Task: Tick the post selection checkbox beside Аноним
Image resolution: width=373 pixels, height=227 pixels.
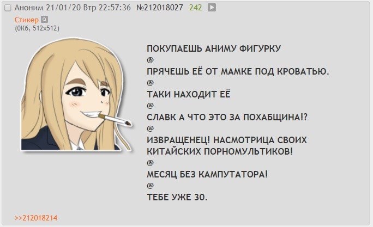Action: [8, 8]
